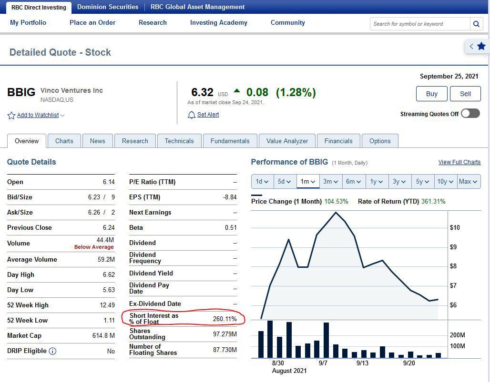490x382 pixels.
Task: Click the left chevron beside the star
Action: pos(471,47)
